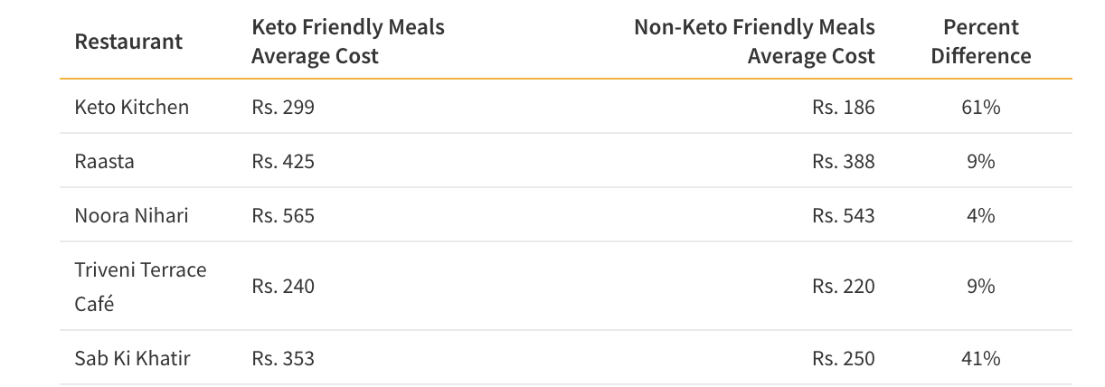Click the Rs. 186 non-keto cost value
The height and width of the screenshot is (387, 1105).
click(844, 107)
